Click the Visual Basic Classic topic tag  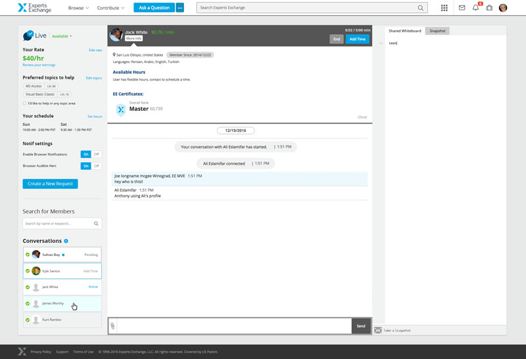click(47, 95)
